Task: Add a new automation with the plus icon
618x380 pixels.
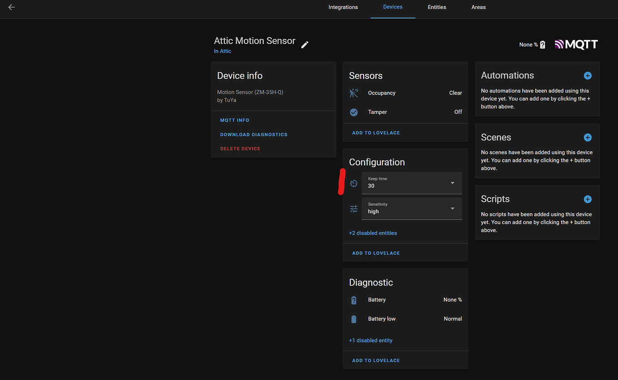Action: (588, 75)
